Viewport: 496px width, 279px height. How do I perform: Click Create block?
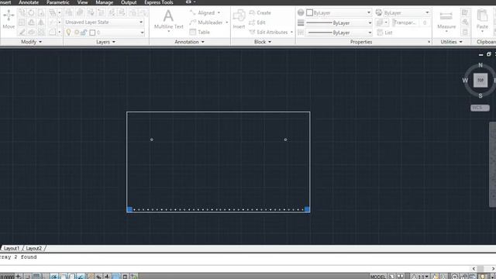[x=260, y=13]
